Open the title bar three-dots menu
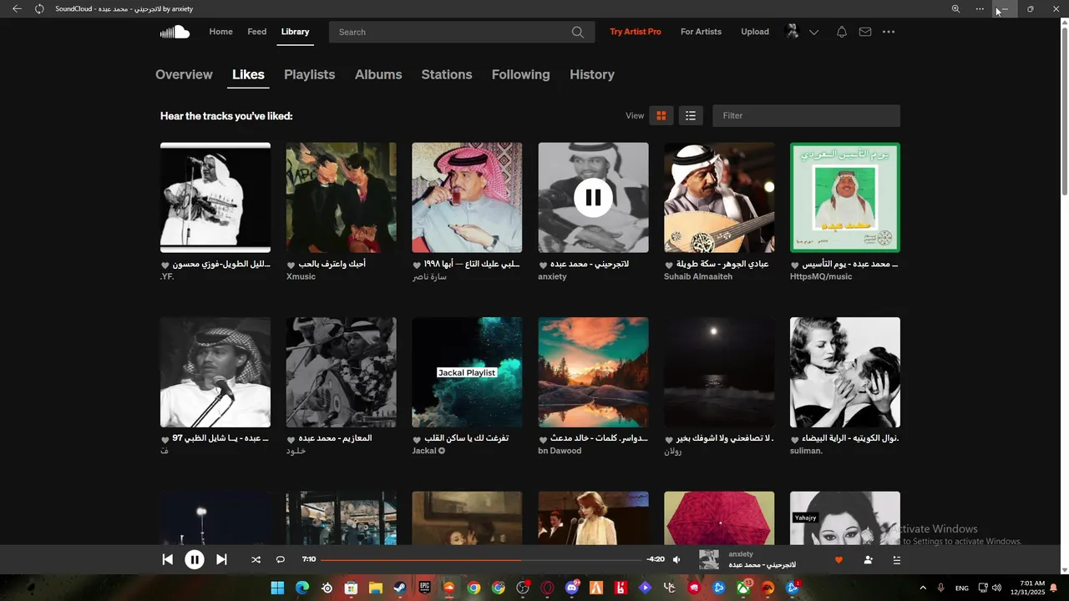The image size is (1069, 601). pos(980,8)
